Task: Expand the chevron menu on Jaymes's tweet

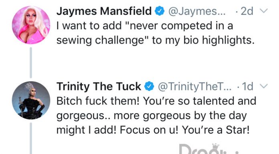Action: click(263, 11)
